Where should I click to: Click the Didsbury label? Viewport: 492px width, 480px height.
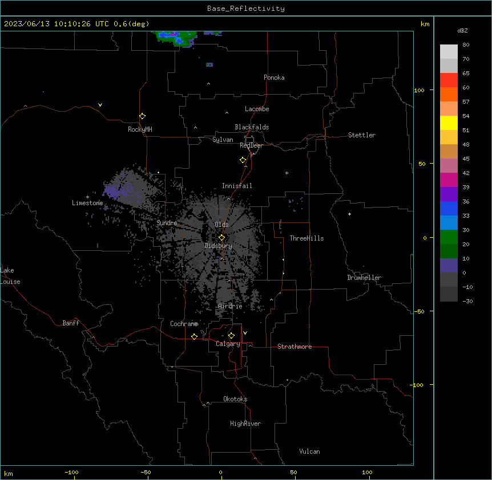(218, 246)
